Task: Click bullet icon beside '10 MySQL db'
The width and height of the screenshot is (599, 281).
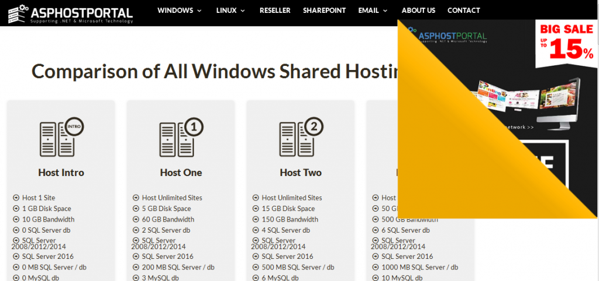Action: [x=375, y=278]
